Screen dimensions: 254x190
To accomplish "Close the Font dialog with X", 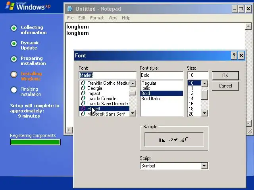I will (241, 55).
